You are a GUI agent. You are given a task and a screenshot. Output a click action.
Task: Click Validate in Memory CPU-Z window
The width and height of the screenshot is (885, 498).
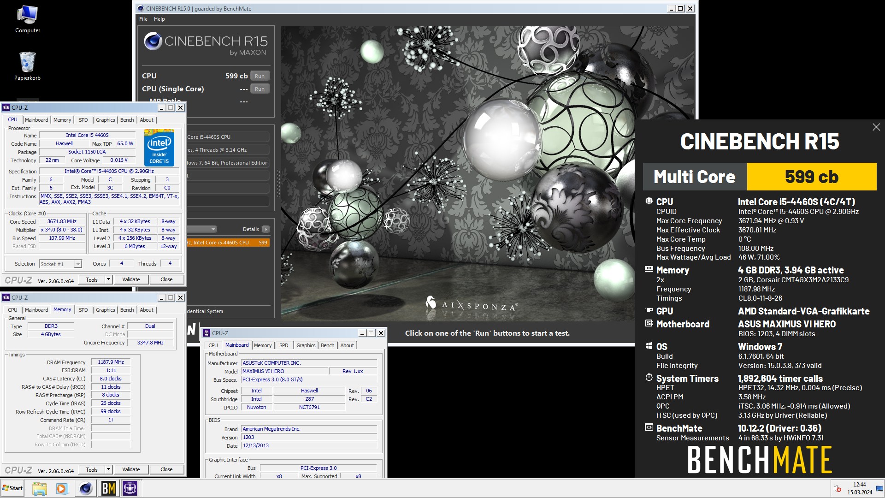pos(131,469)
